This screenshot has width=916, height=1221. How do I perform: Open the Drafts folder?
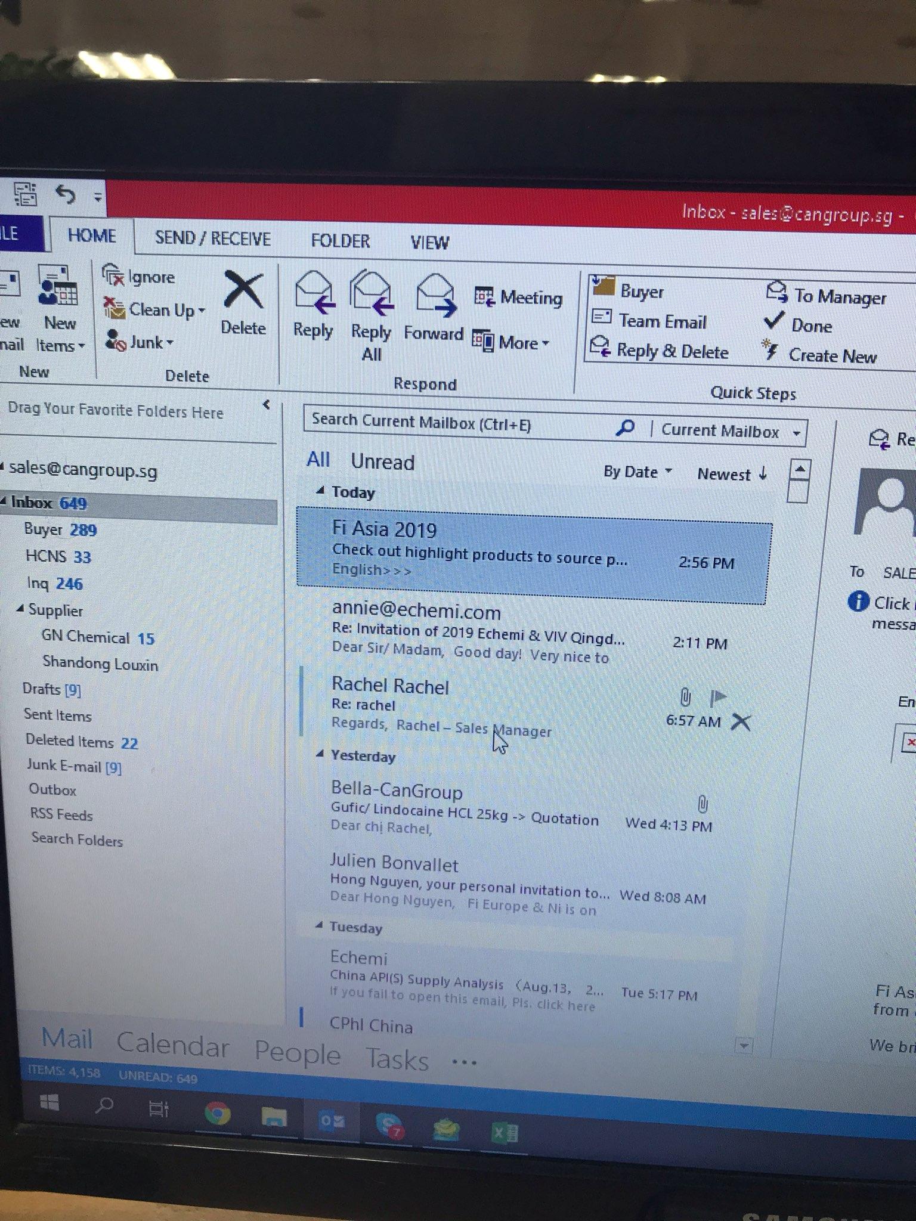point(51,689)
